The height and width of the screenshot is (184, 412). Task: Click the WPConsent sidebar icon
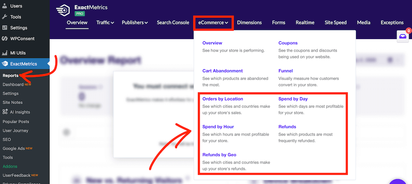(x=4, y=39)
